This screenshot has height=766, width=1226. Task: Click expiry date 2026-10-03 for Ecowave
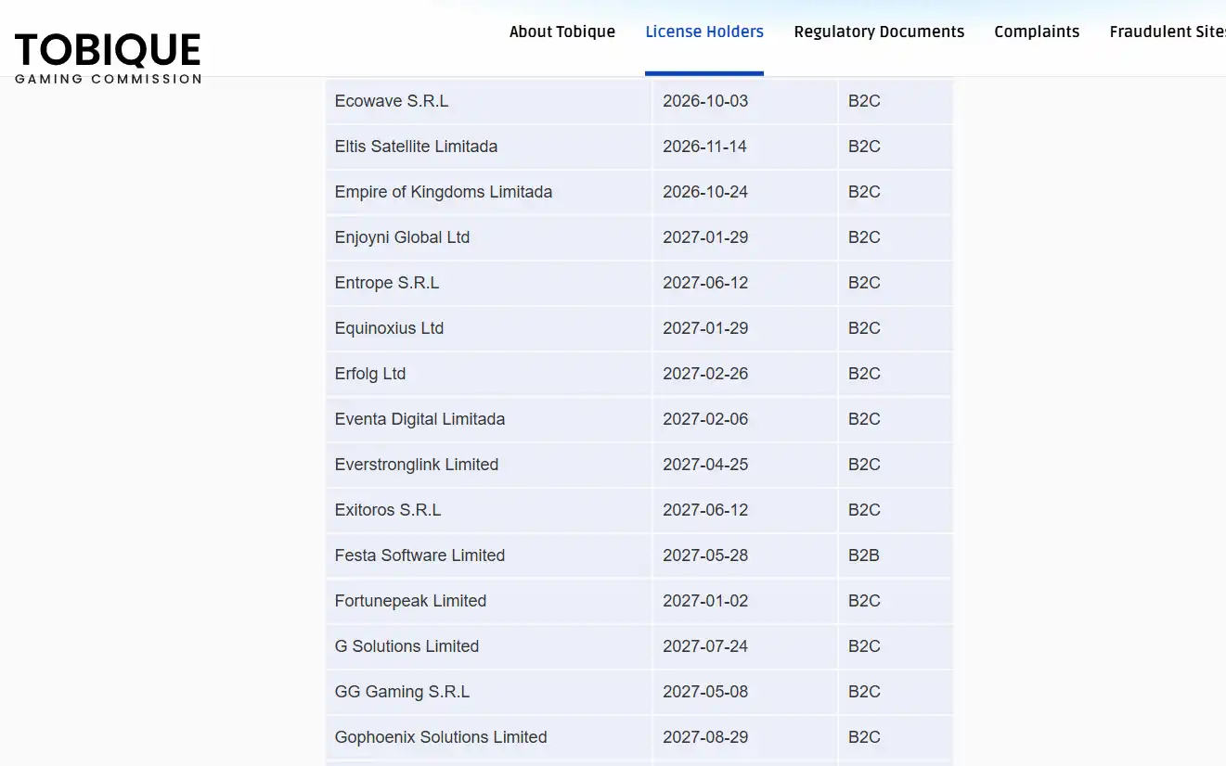[x=705, y=101]
